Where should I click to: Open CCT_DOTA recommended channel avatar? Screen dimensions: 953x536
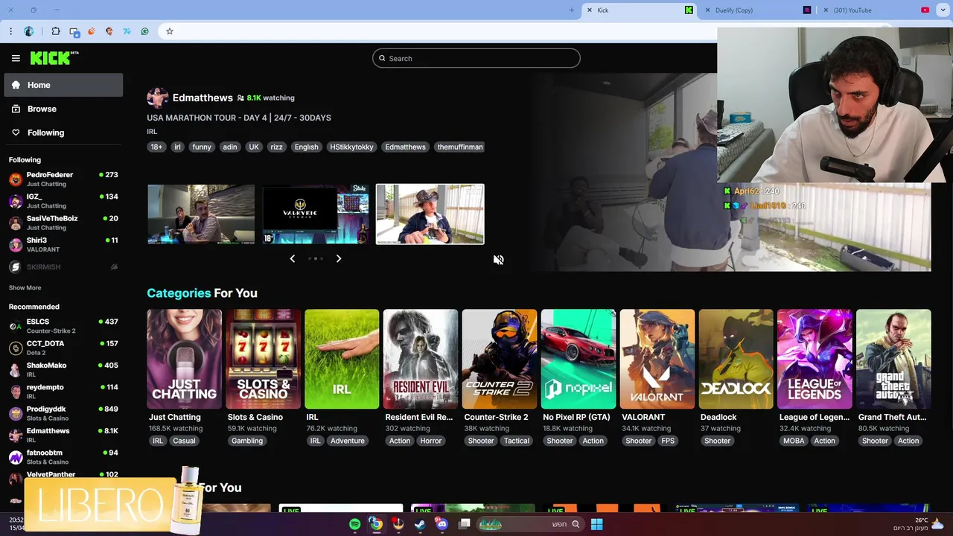click(16, 348)
